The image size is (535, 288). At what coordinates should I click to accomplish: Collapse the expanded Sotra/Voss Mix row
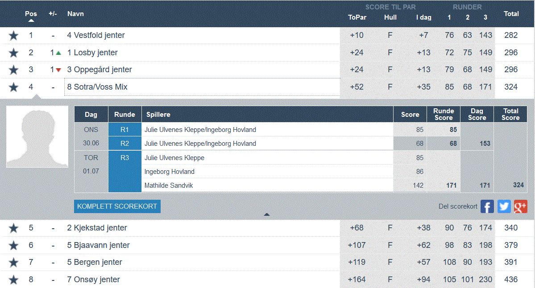(97, 87)
